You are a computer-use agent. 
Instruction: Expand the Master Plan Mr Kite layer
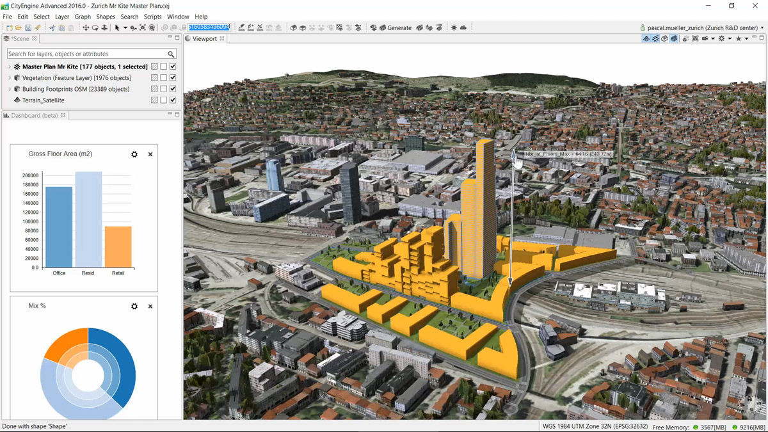10,67
